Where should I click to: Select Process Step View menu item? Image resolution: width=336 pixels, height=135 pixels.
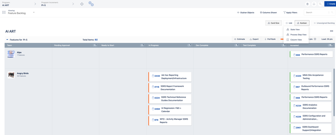coord(296,35)
